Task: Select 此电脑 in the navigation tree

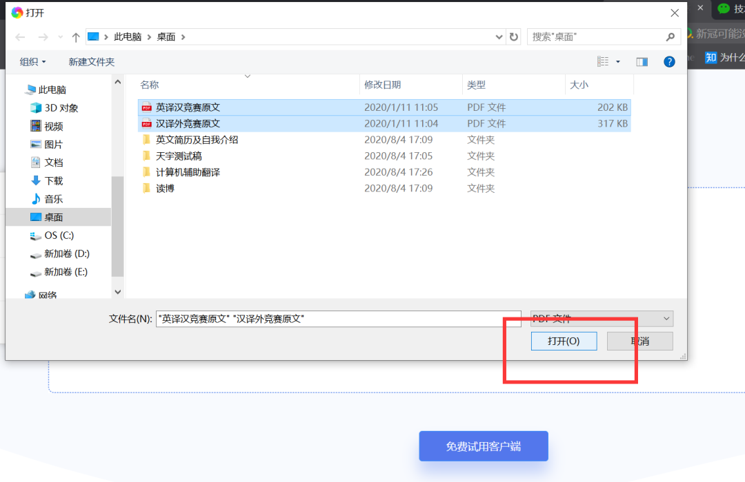Action: point(47,90)
